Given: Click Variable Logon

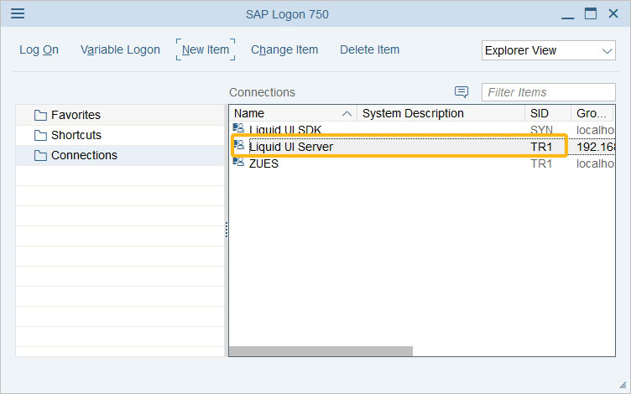Looking at the screenshot, I should pos(120,49).
